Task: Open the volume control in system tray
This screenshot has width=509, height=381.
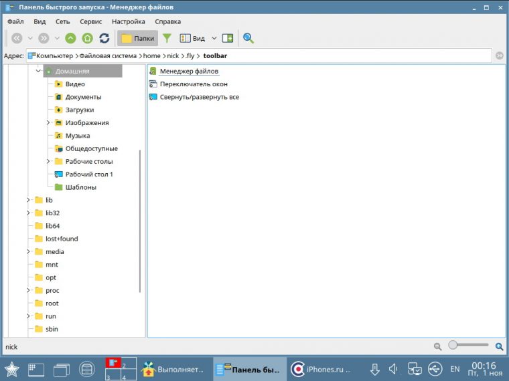Action: pos(394,368)
